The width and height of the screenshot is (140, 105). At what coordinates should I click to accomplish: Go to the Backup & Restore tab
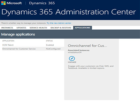[61, 28]
